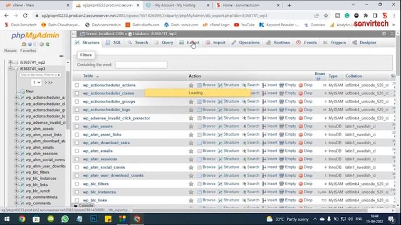
Task: Open the Export tab
Action: tap(189, 42)
